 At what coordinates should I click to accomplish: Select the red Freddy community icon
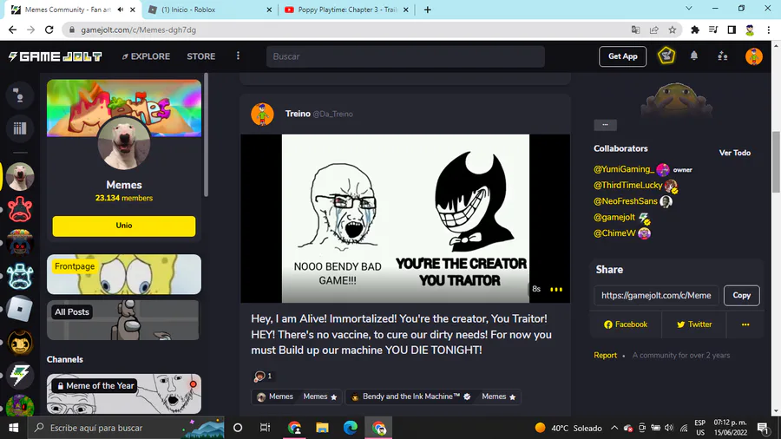[x=20, y=210]
